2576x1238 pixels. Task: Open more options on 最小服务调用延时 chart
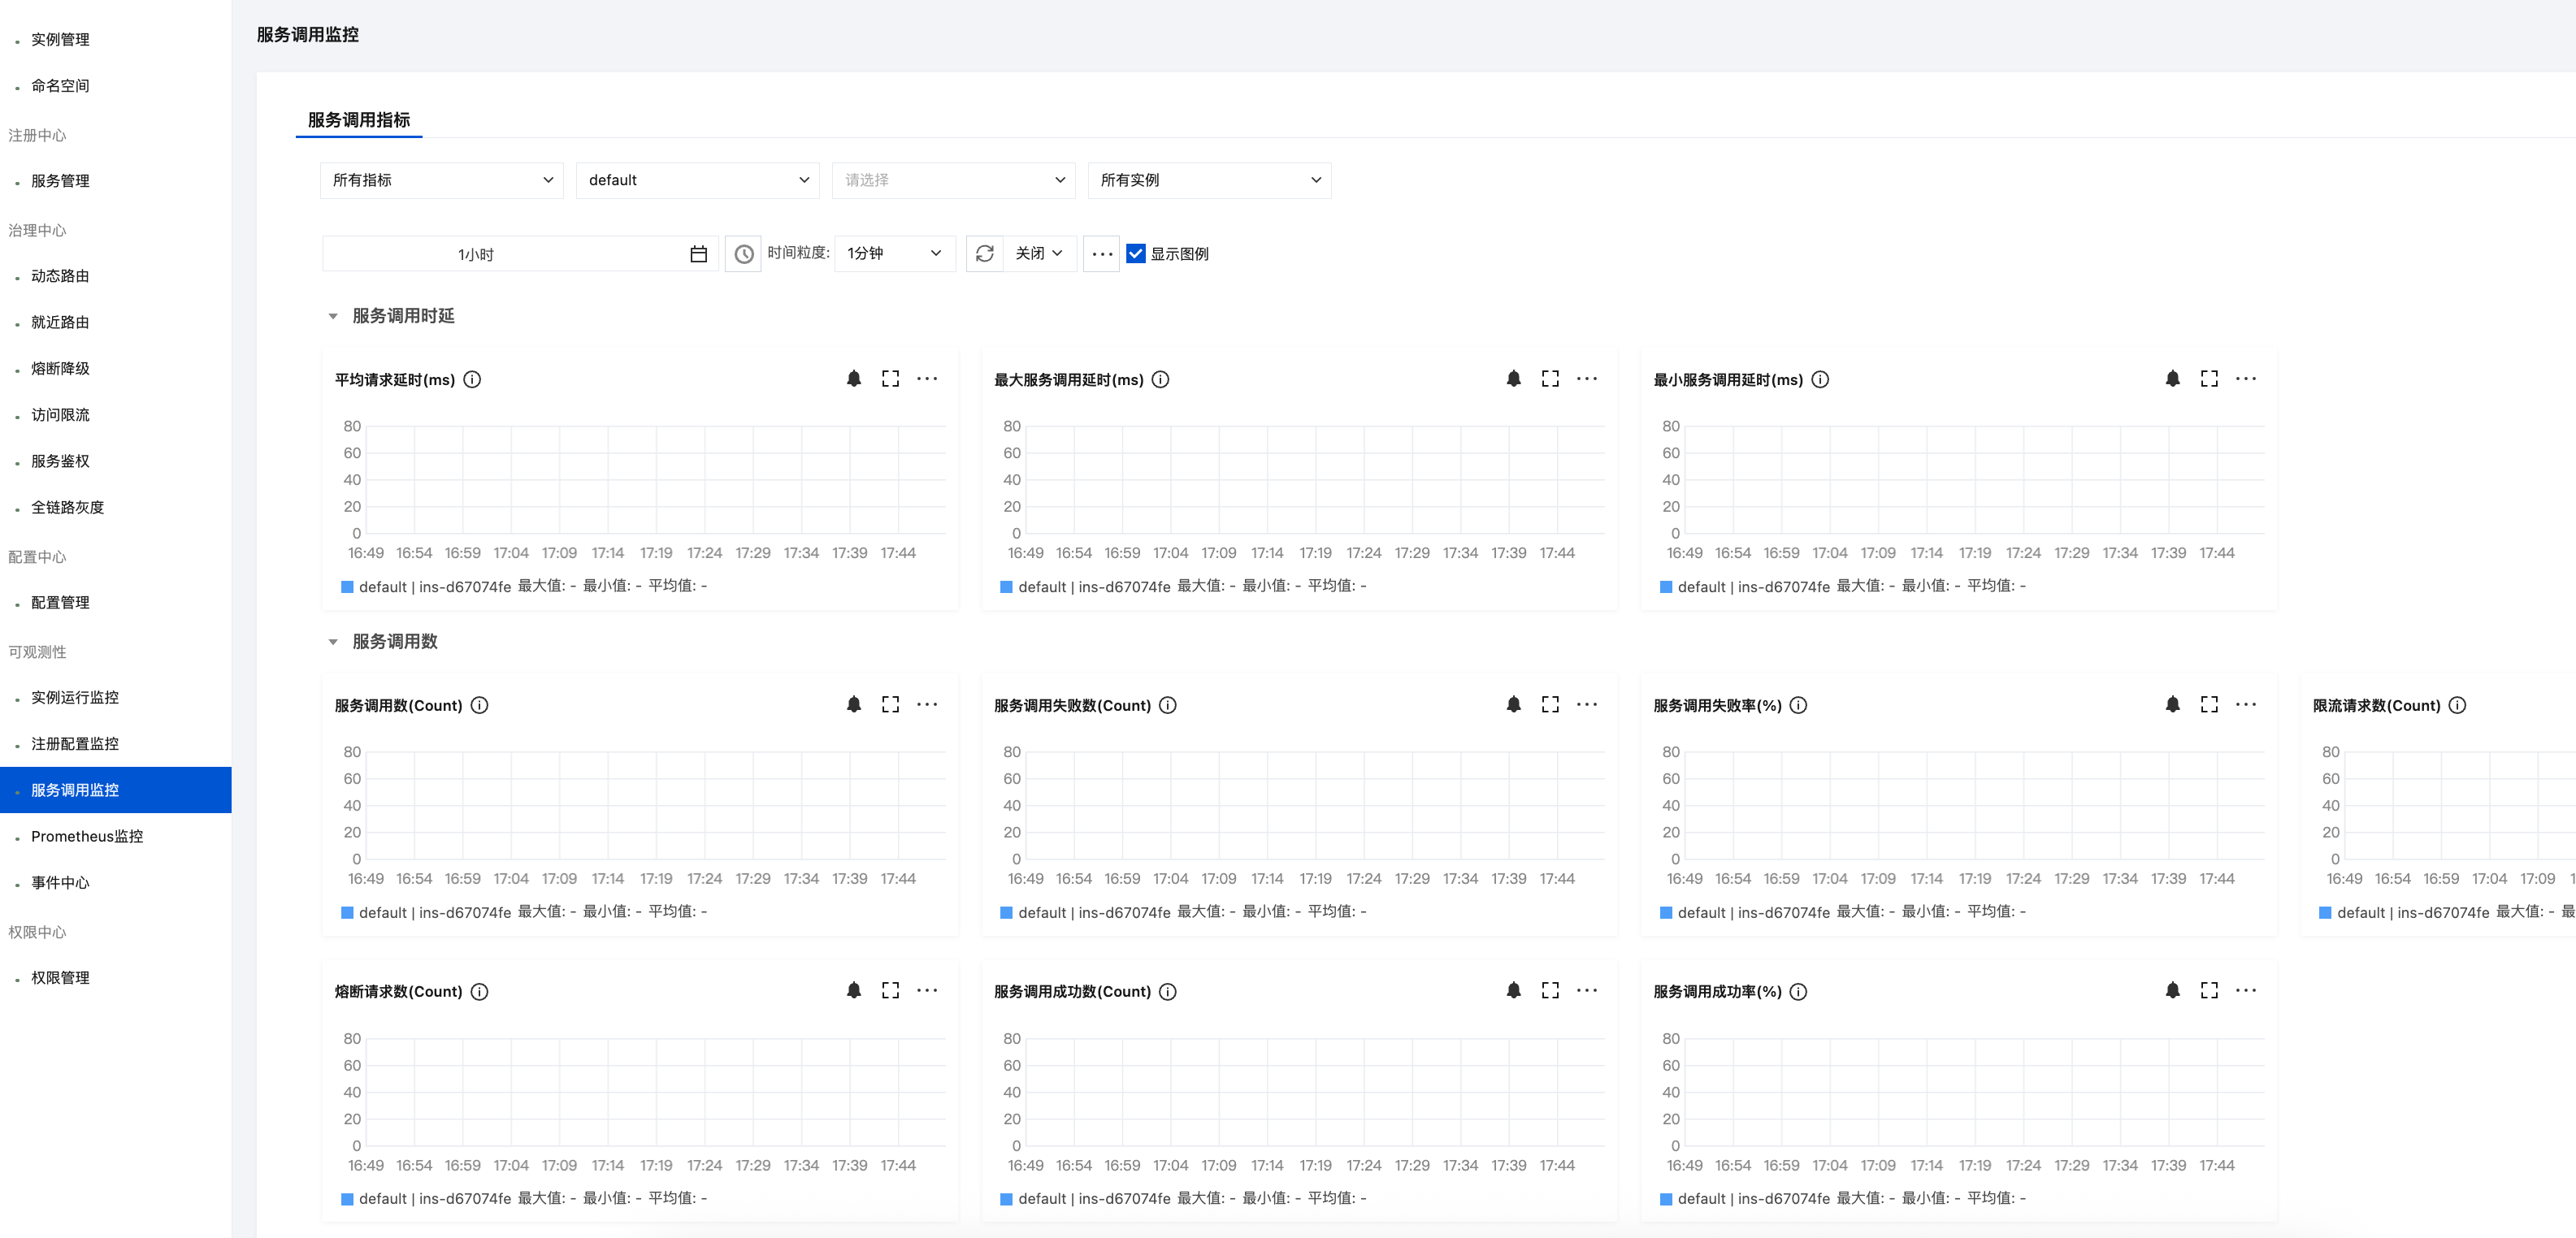tap(2245, 379)
